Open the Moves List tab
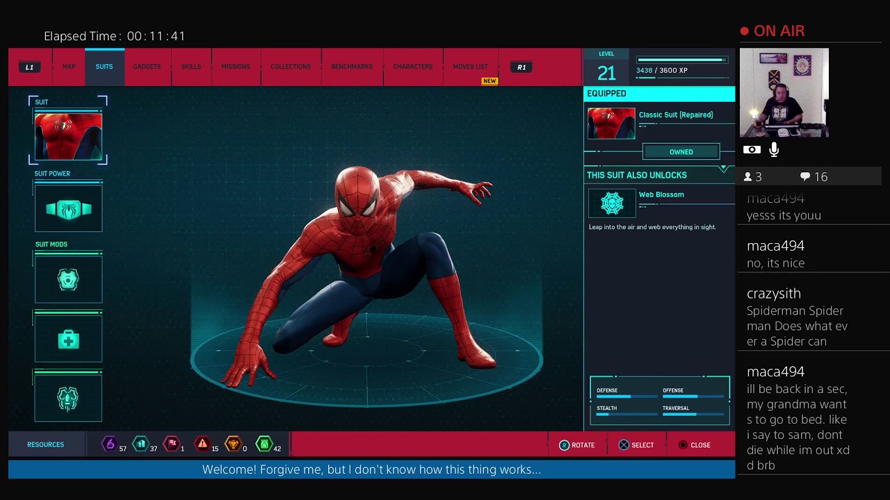Image resolution: width=890 pixels, height=500 pixels. (x=471, y=67)
